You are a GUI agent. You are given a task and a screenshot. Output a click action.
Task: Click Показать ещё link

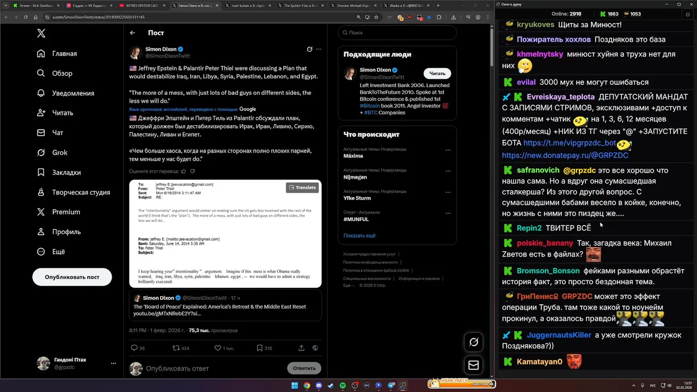point(359,236)
